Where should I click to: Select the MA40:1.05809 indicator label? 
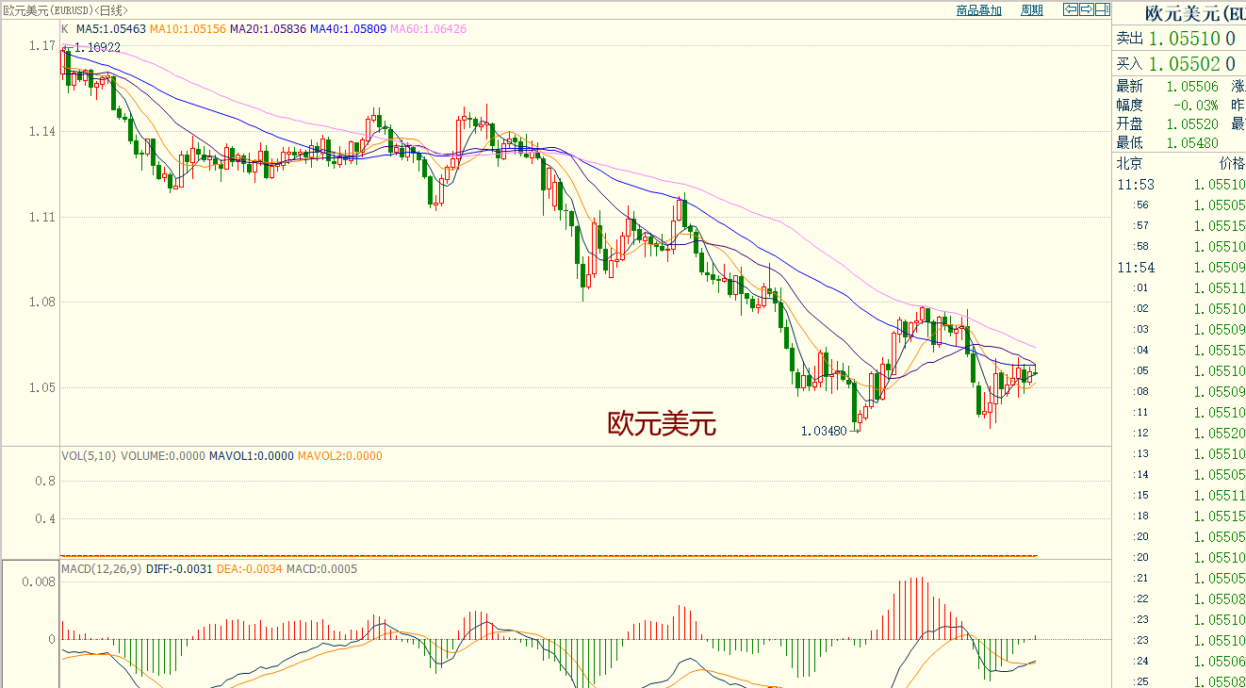[349, 29]
